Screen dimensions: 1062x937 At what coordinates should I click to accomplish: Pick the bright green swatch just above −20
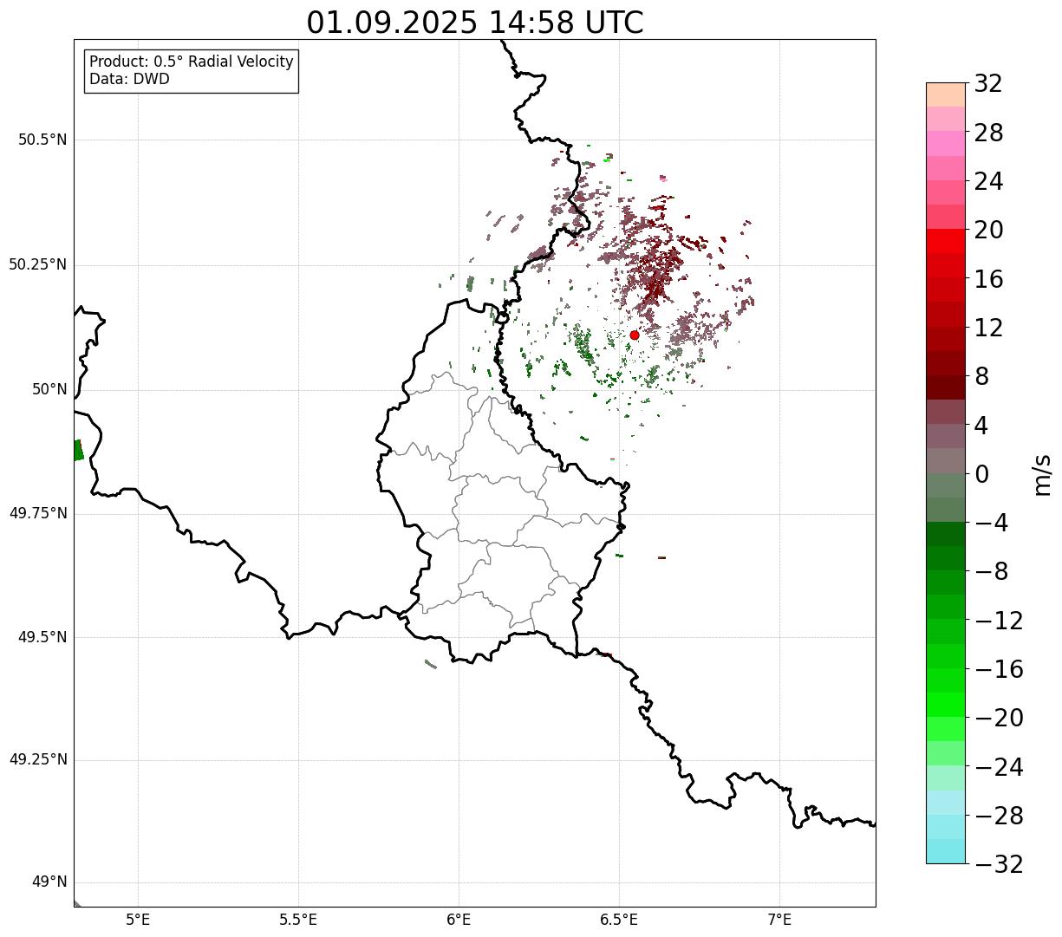[946, 705]
